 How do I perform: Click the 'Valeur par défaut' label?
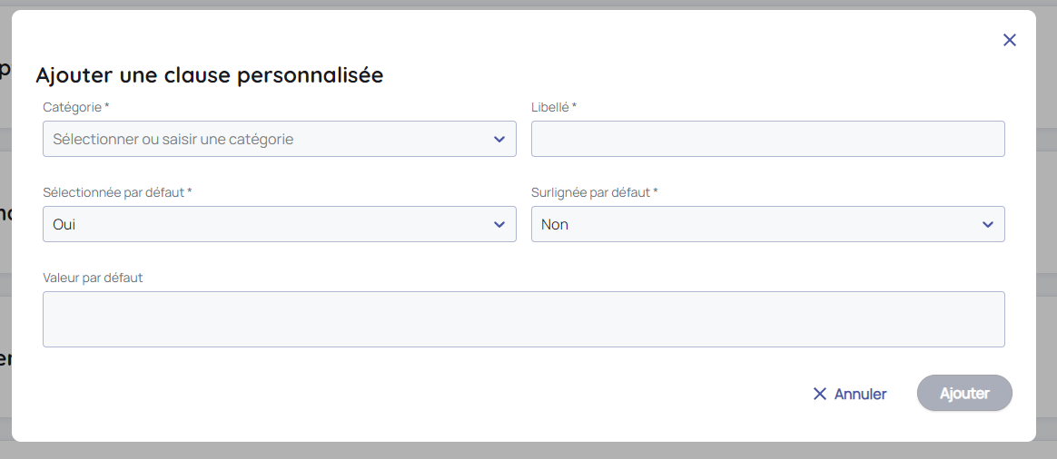93,278
